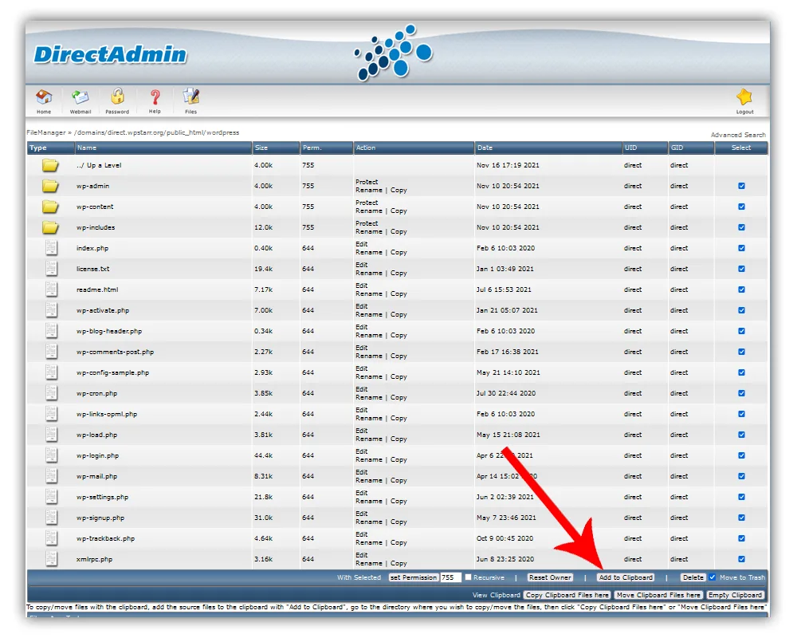797x638 pixels.
Task: Open the View Clipboard link
Action: point(496,595)
